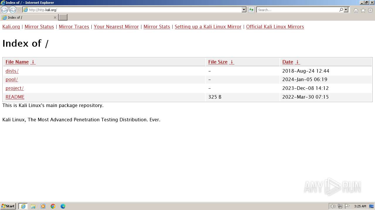Click the browser Forward arrow button

(13, 10)
